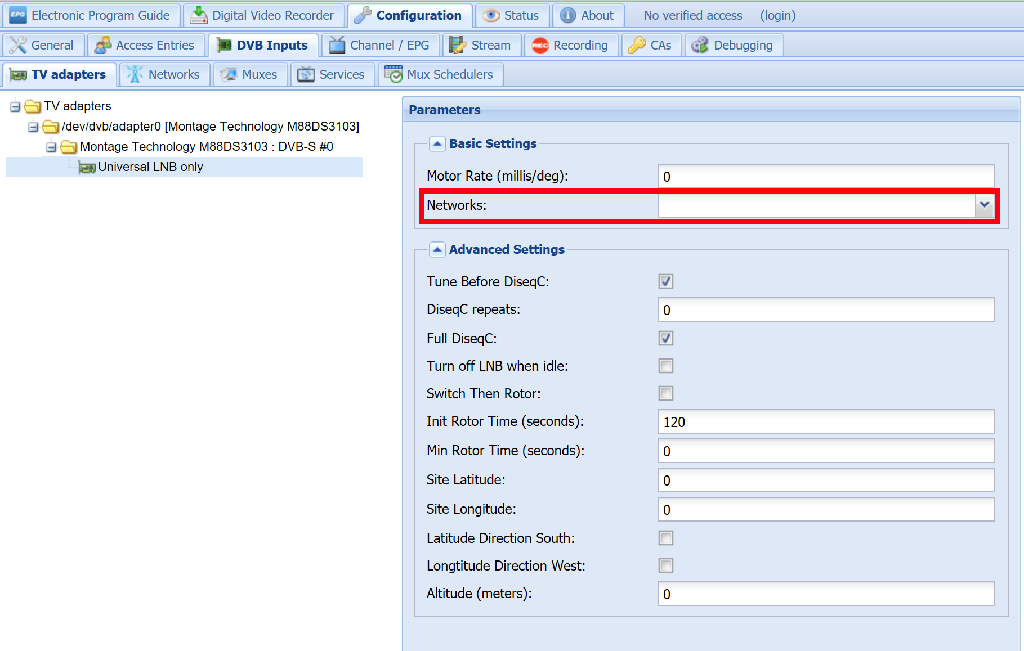Click the Stream pencil icon
The image size is (1024, 651).
click(x=458, y=45)
